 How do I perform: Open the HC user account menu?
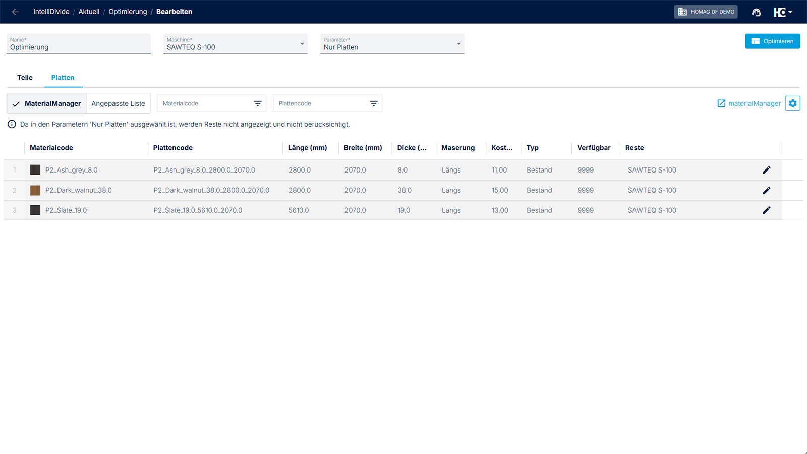click(783, 12)
